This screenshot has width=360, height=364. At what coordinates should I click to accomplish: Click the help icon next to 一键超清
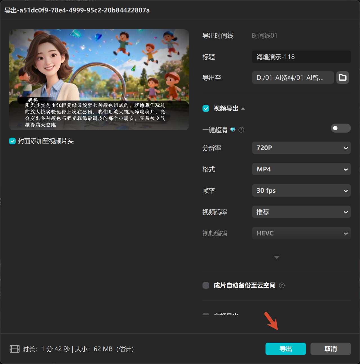[241, 130]
